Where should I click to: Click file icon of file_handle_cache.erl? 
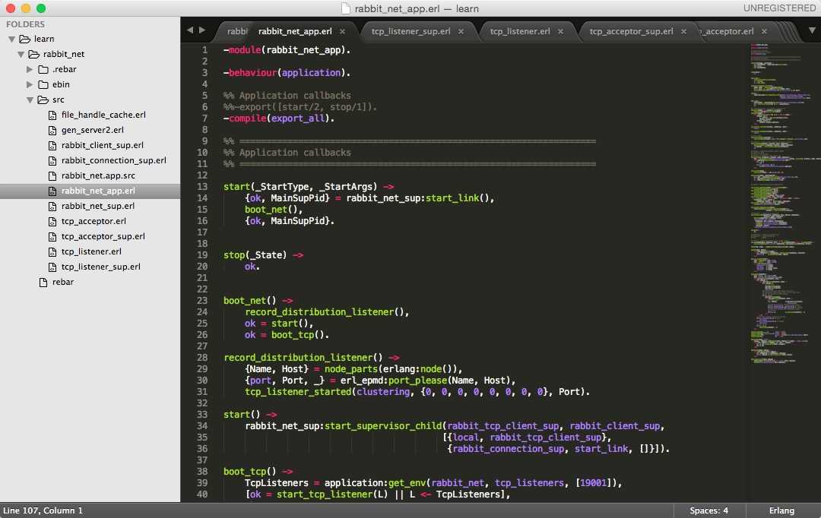[52, 115]
